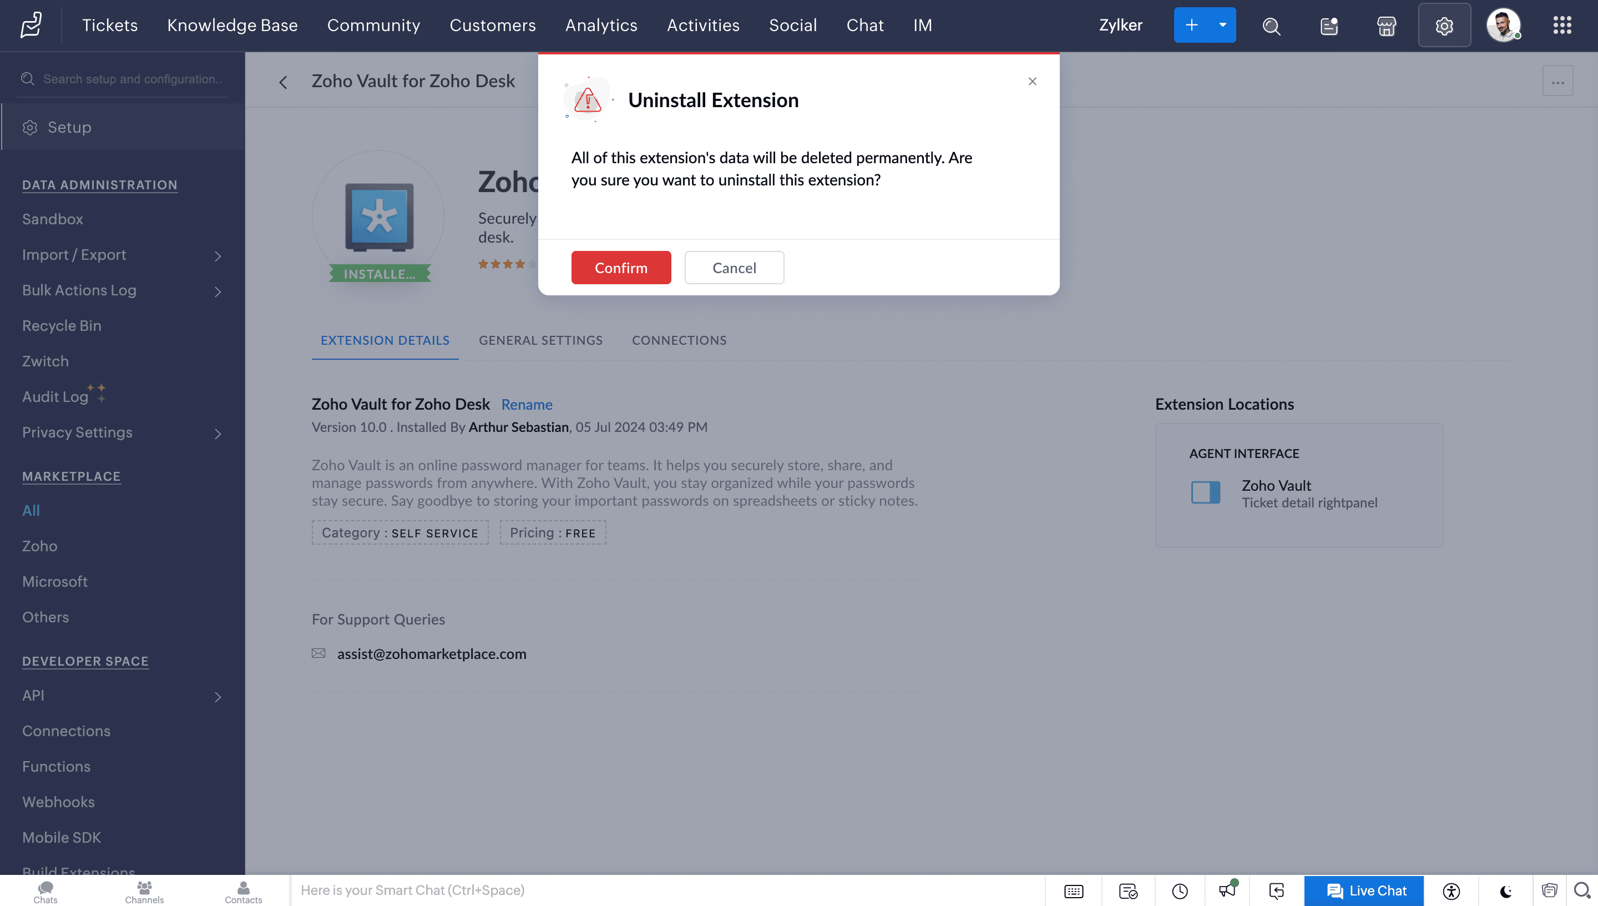The width and height of the screenshot is (1598, 906).
Task: Open the Marketplace store icon
Action: [x=1386, y=26]
